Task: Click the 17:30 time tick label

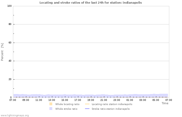Action: 78,100
